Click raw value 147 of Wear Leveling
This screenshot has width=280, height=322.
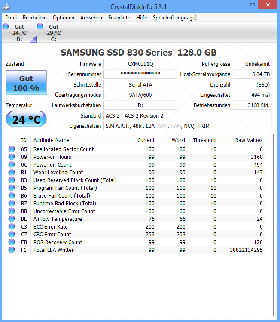pos(258,173)
